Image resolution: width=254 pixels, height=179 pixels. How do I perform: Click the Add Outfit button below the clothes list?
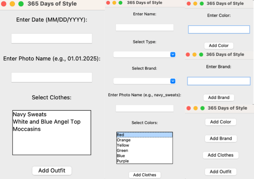pyautogui.click(x=51, y=170)
